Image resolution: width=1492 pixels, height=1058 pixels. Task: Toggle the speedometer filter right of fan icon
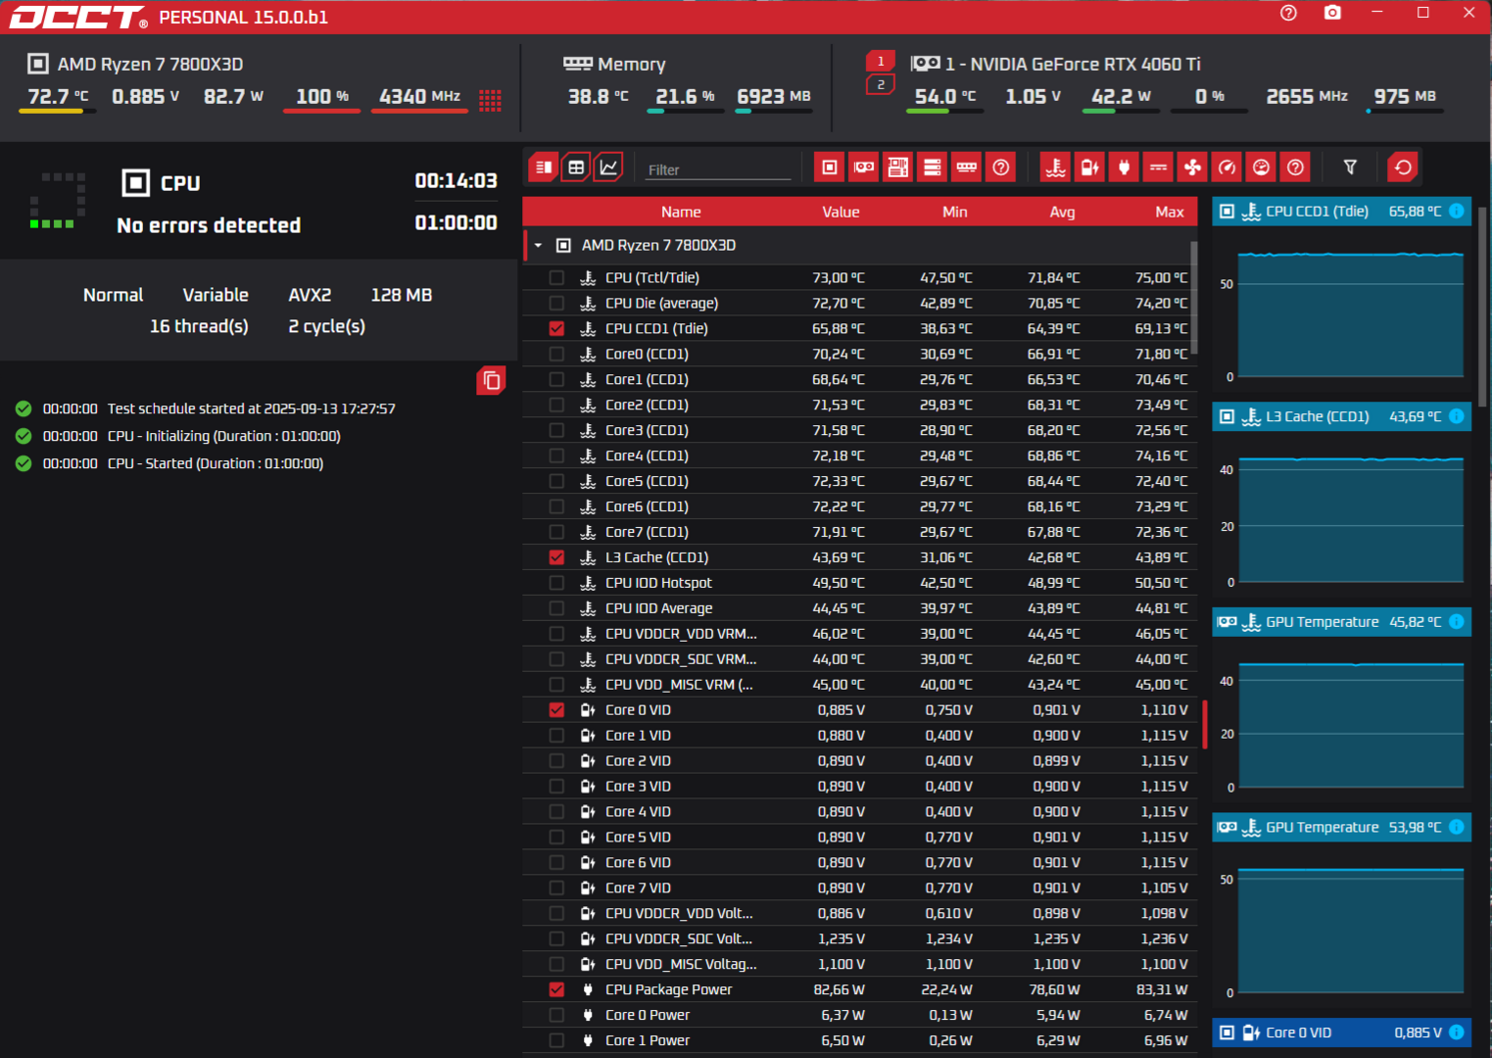(1227, 168)
